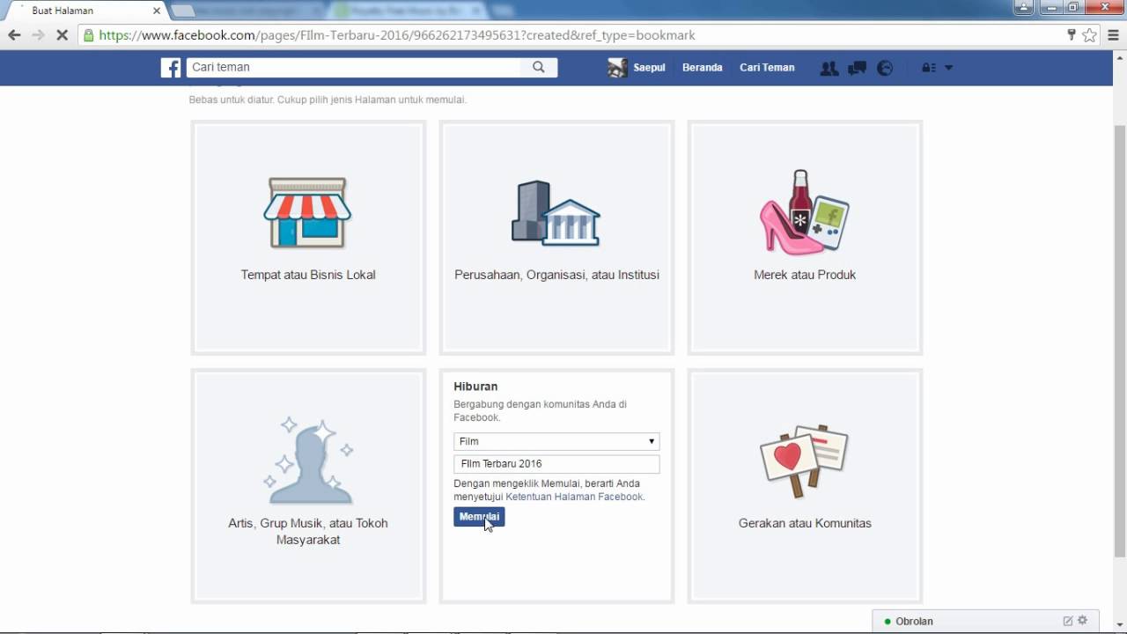Click the Tempat atau Bisnis Lokal label
Viewport: 1127px width, 634px height.
(308, 275)
